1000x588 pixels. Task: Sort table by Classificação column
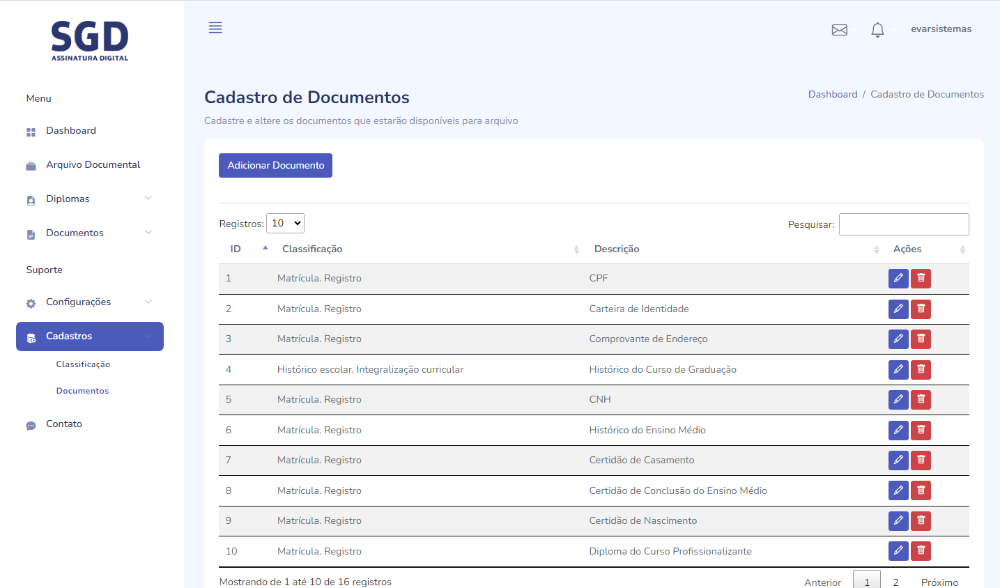click(x=312, y=249)
